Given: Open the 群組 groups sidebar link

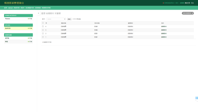Looking at the screenshot, I should click(6, 42).
